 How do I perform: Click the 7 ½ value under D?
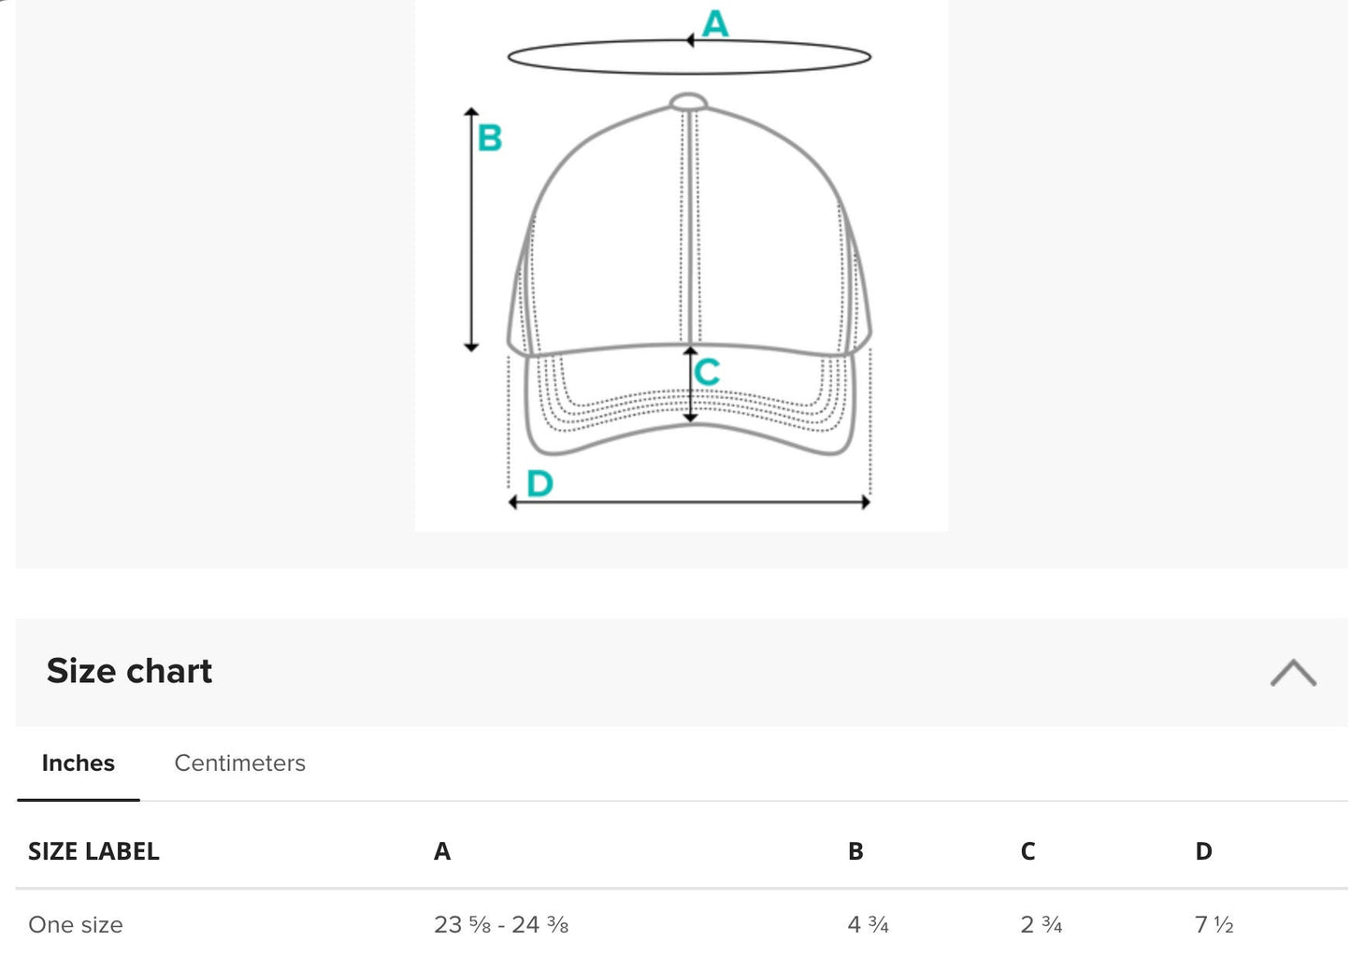coord(1214,925)
